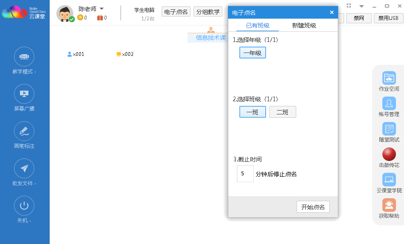Open title bar dropdown menu triangle
This screenshot has height=244, width=404.
tap(362, 6)
